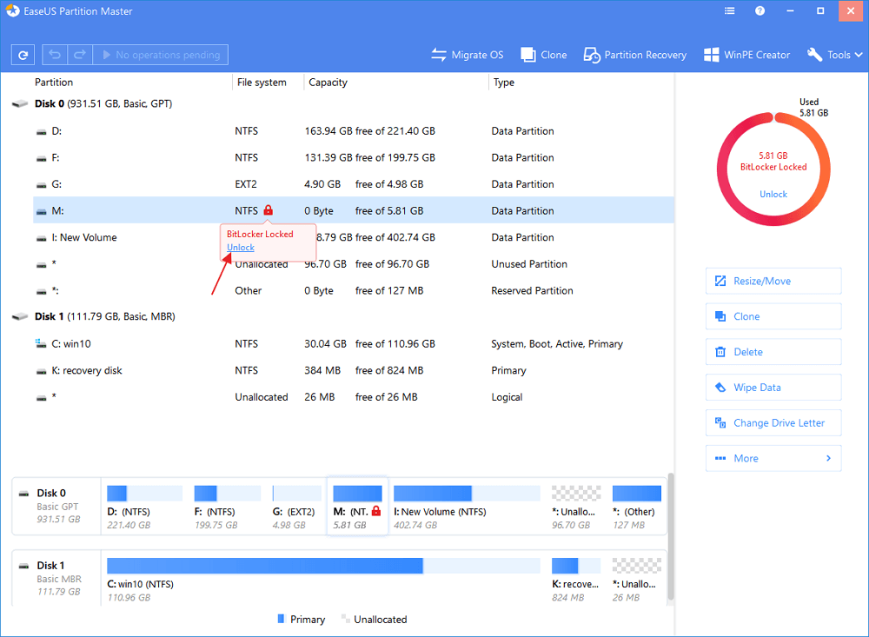This screenshot has height=637, width=869.
Task: Click the Partition column header
Action: [54, 82]
